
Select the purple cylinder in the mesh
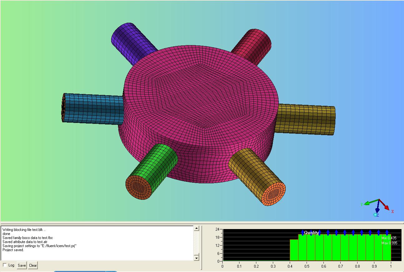(133, 40)
